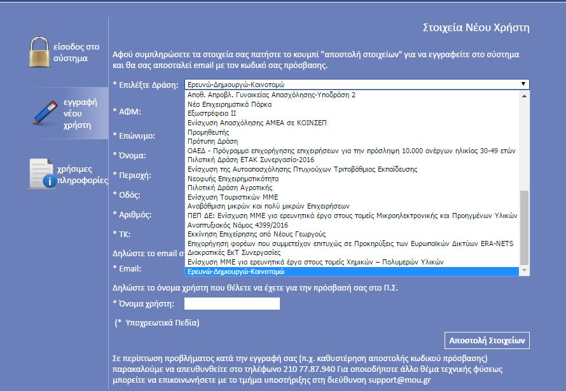Open εγγραφή νέου χρήστη section
This screenshot has height=391, width=566.
tap(80, 114)
